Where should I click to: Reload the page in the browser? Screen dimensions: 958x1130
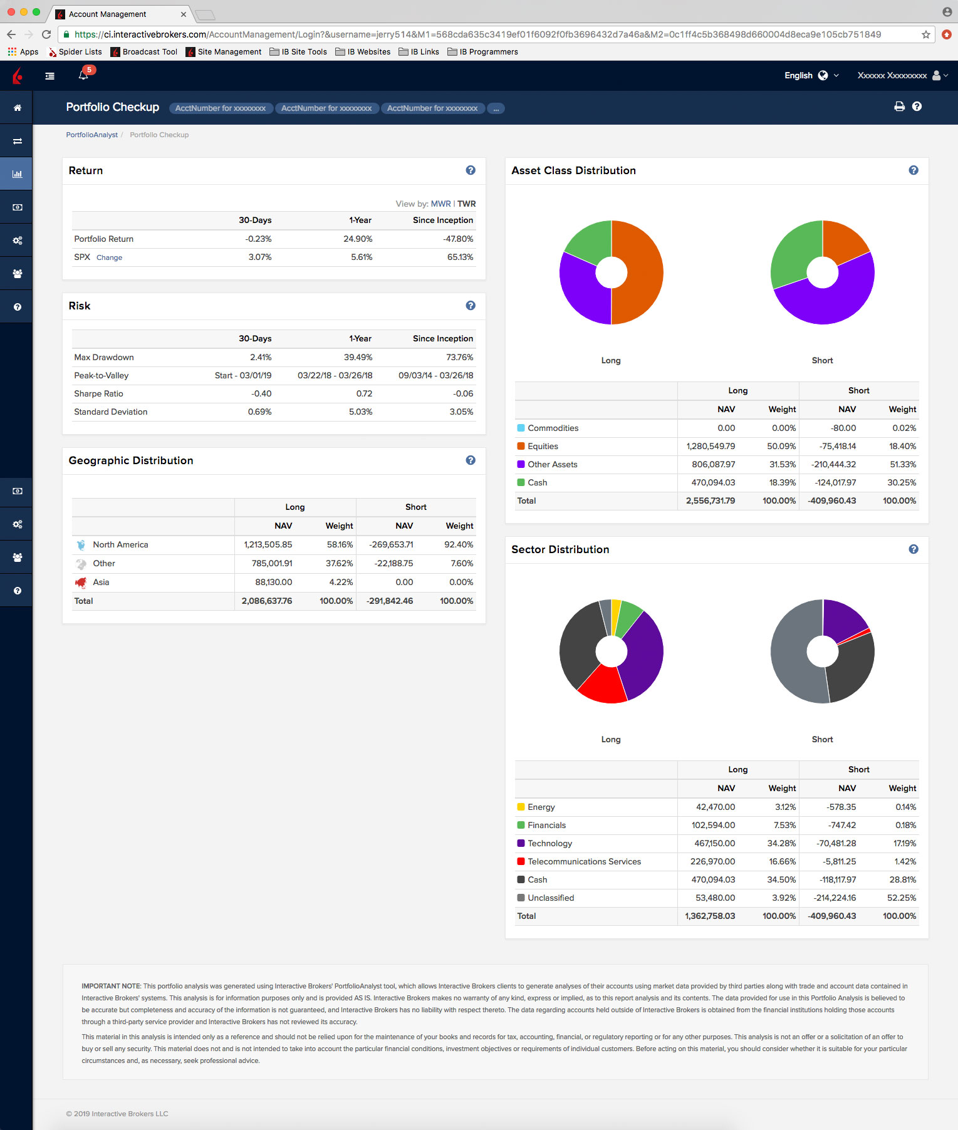tap(46, 34)
